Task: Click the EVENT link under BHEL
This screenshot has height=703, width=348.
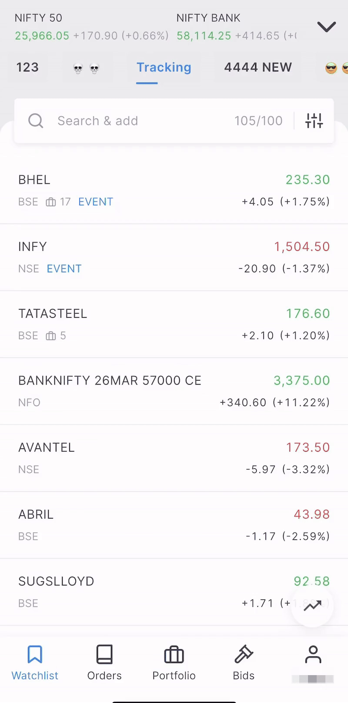Action: click(x=96, y=202)
